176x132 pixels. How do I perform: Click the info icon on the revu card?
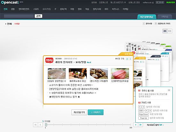tap(130, 59)
